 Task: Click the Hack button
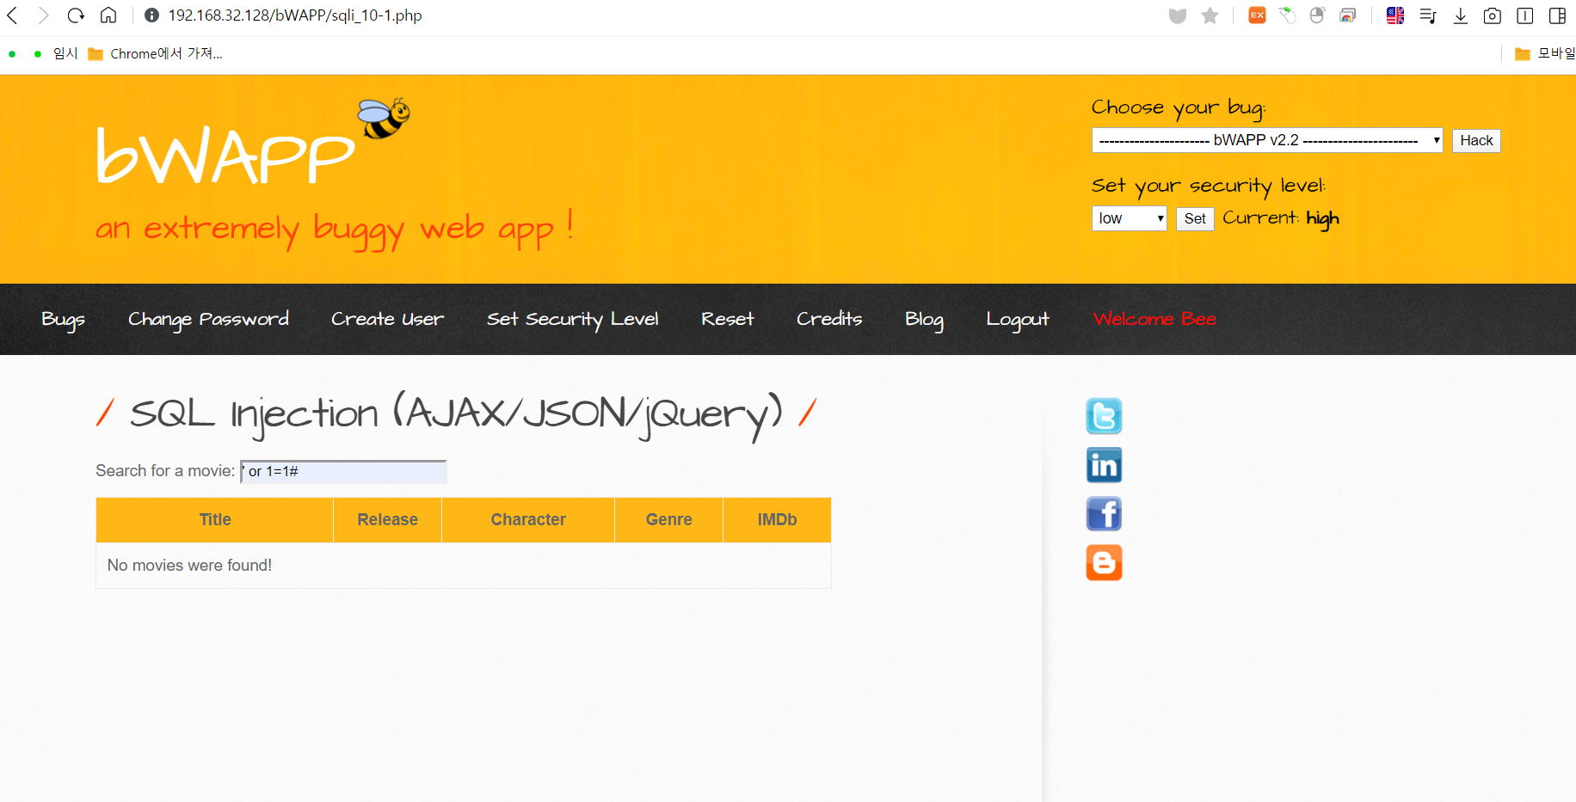1476,140
